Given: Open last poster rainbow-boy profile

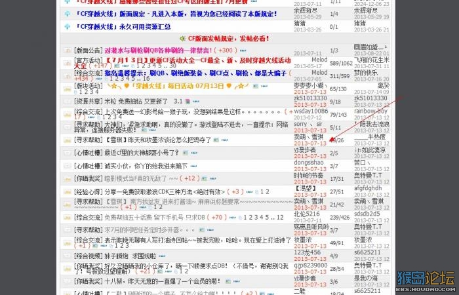Looking at the screenshot, I should pyautogui.click(x=370, y=111).
